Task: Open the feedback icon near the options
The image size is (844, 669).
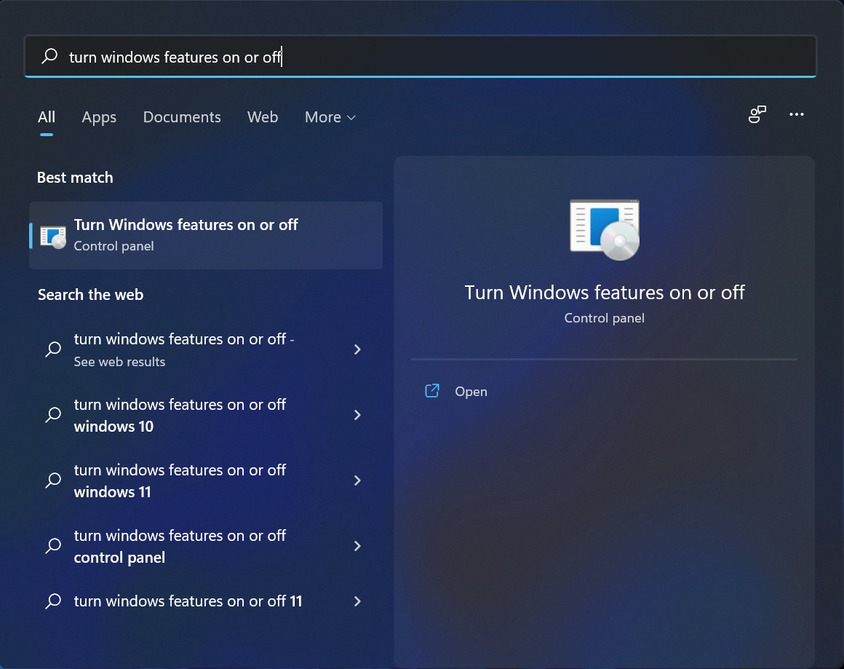Action: 757,114
